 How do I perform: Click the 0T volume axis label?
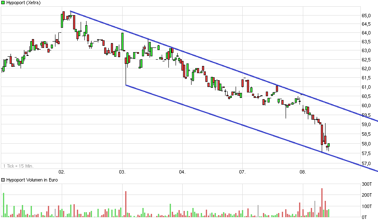pos(364,217)
